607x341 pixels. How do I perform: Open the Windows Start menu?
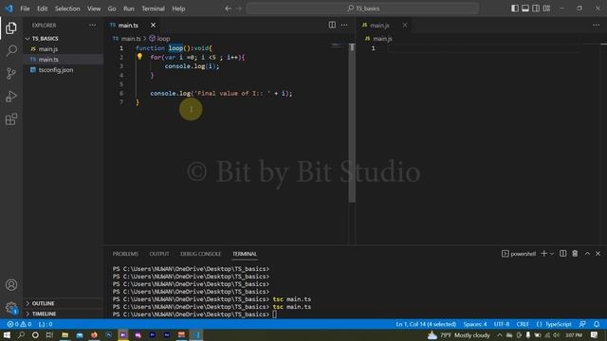click(x=7, y=334)
